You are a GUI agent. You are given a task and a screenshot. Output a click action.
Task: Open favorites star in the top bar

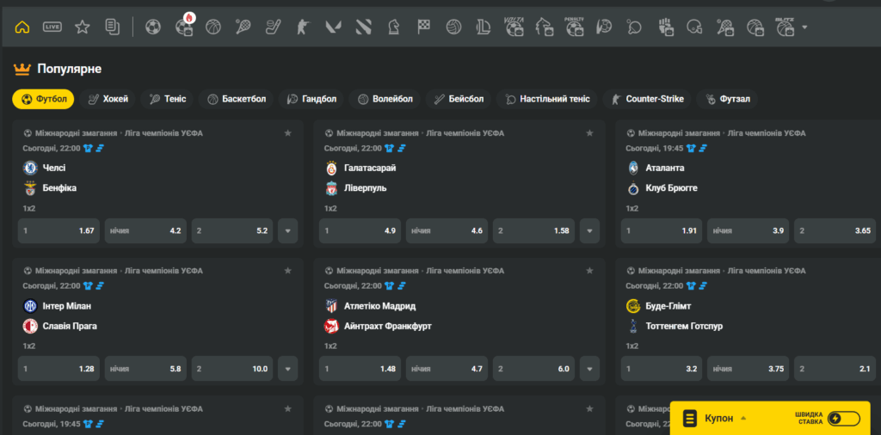pyautogui.click(x=82, y=28)
